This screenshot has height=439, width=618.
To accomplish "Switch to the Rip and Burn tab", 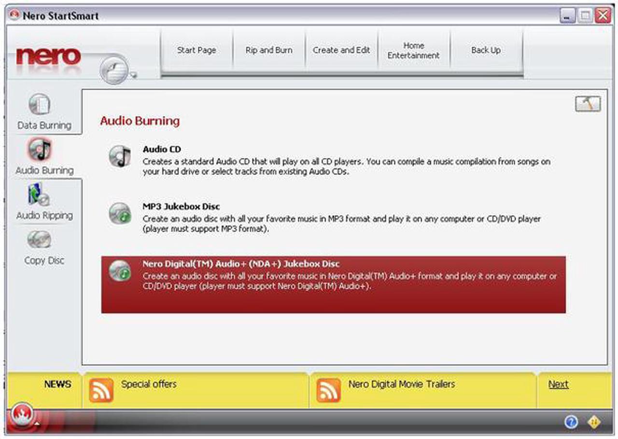I will pyautogui.click(x=269, y=50).
